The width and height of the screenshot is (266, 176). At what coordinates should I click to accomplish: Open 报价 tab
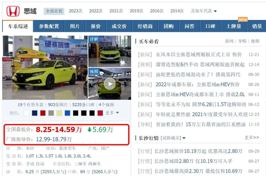coord(96,26)
